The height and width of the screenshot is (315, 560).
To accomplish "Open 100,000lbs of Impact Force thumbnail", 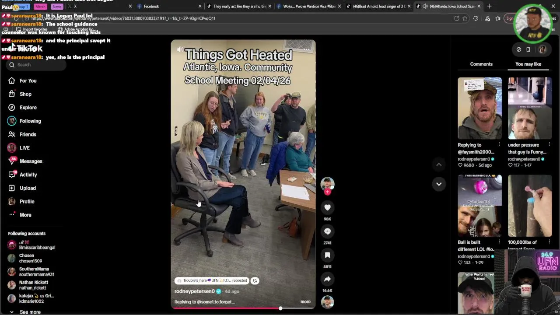I will click(530, 206).
